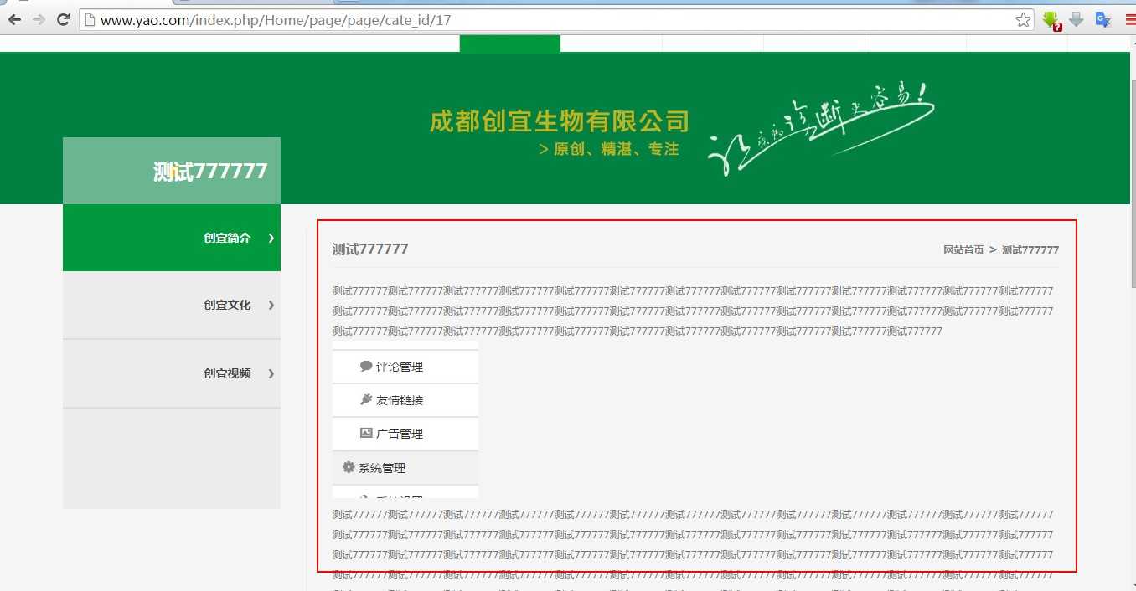Select the speech bubble icon beside 评论管理
This screenshot has height=591, width=1136.
[366, 366]
